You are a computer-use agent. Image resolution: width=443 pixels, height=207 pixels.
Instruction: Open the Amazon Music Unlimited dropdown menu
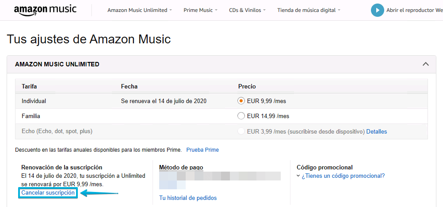(x=139, y=10)
